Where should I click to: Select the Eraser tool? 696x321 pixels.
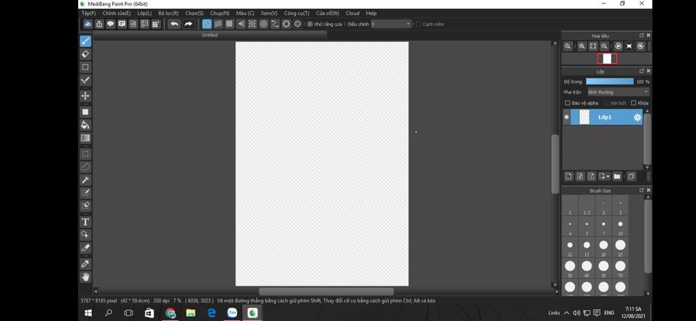85,54
